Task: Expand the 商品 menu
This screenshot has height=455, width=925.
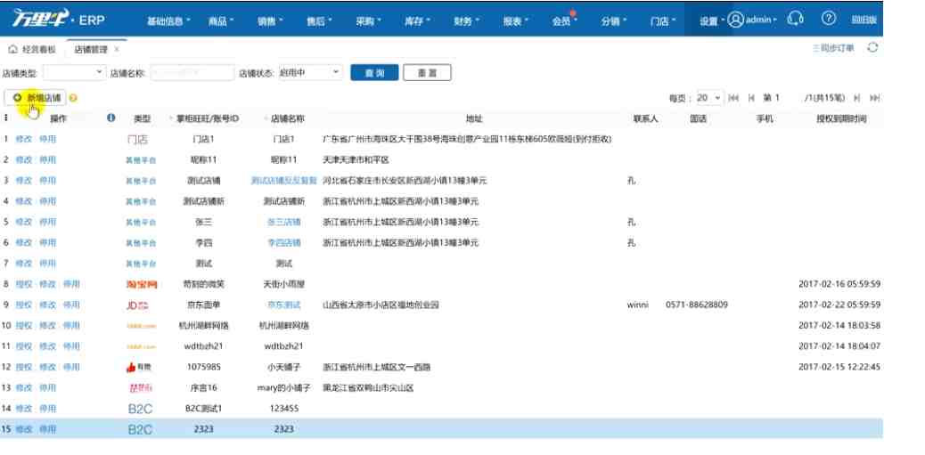Action: click(x=221, y=20)
